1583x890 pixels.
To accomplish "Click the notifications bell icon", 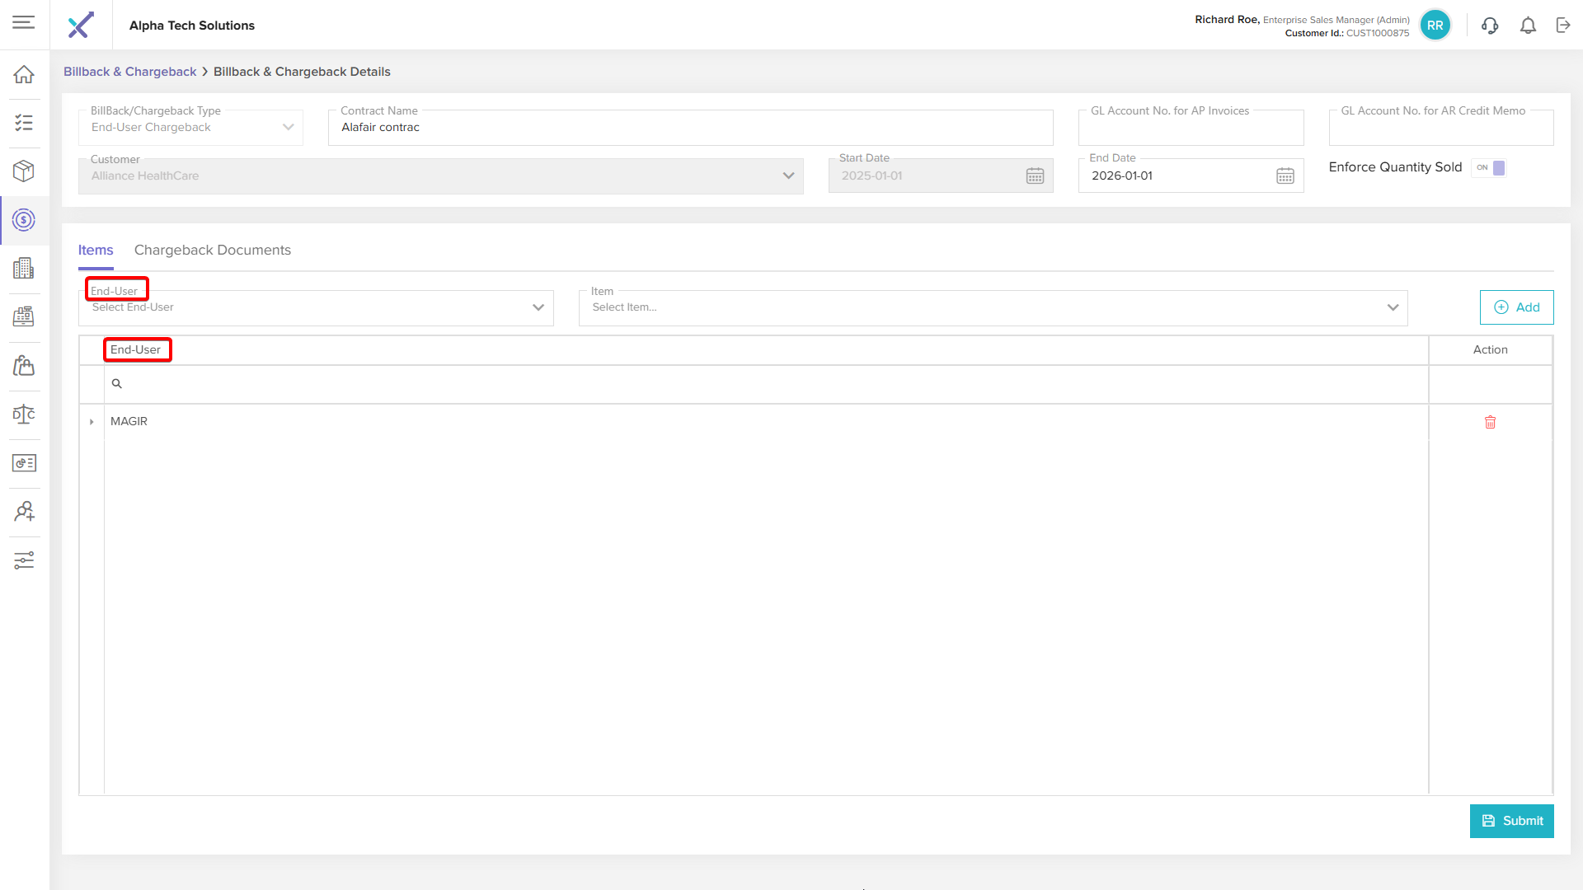I will (1528, 26).
